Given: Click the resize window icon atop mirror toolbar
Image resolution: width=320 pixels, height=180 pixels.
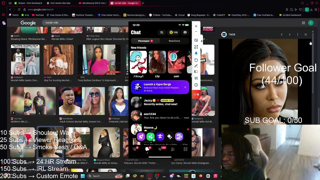Looking at the screenshot, I should pos(196,40).
